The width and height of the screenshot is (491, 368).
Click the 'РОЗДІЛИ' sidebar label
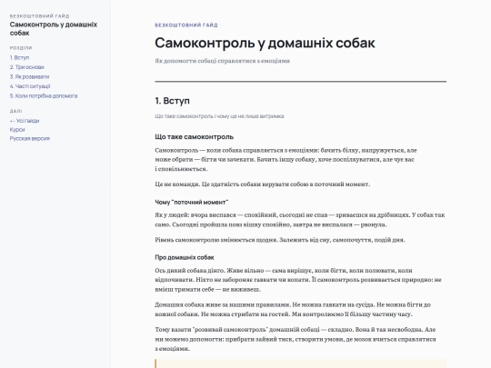[x=21, y=48]
